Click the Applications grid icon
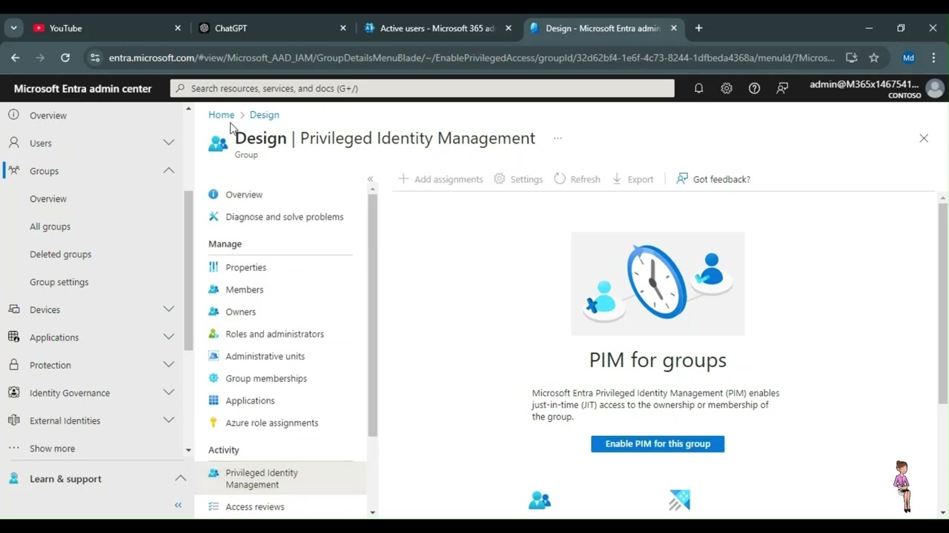The width and height of the screenshot is (949, 533). pos(214,400)
